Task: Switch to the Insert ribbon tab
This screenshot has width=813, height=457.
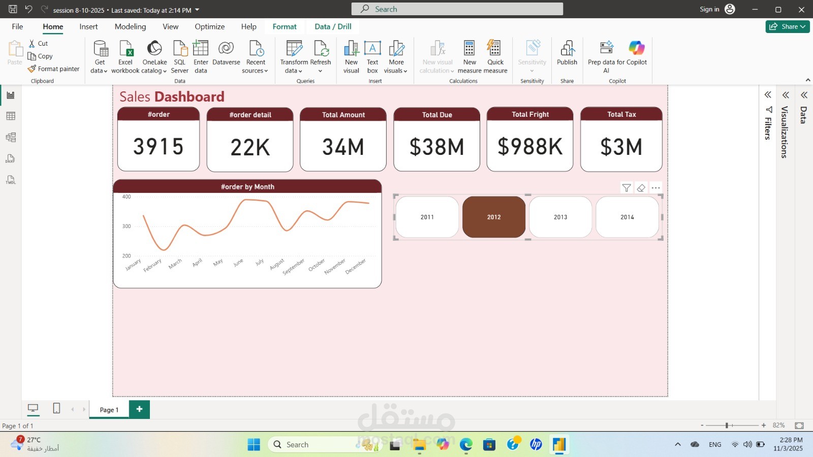Action: (88, 26)
